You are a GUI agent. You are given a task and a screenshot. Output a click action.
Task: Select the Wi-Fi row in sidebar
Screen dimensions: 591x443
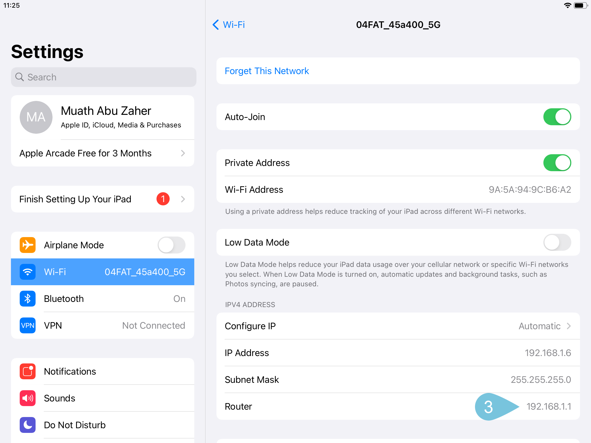point(103,272)
